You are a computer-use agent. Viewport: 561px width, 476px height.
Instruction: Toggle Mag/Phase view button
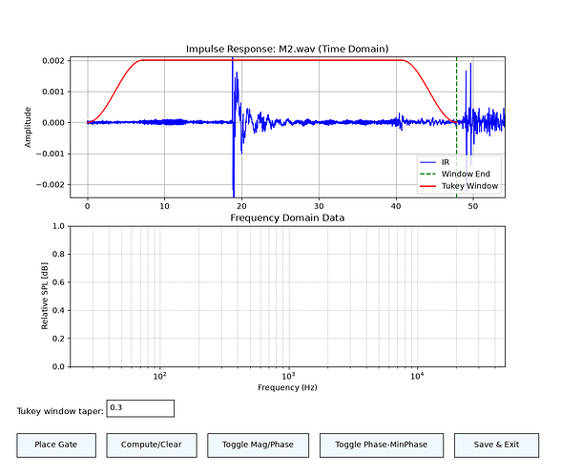pos(258,445)
